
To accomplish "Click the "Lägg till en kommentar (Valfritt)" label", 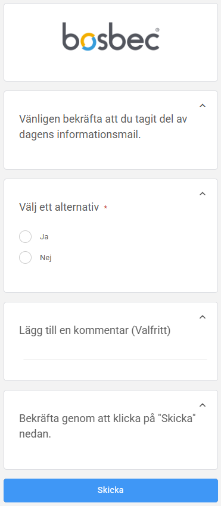I will coord(95,330).
